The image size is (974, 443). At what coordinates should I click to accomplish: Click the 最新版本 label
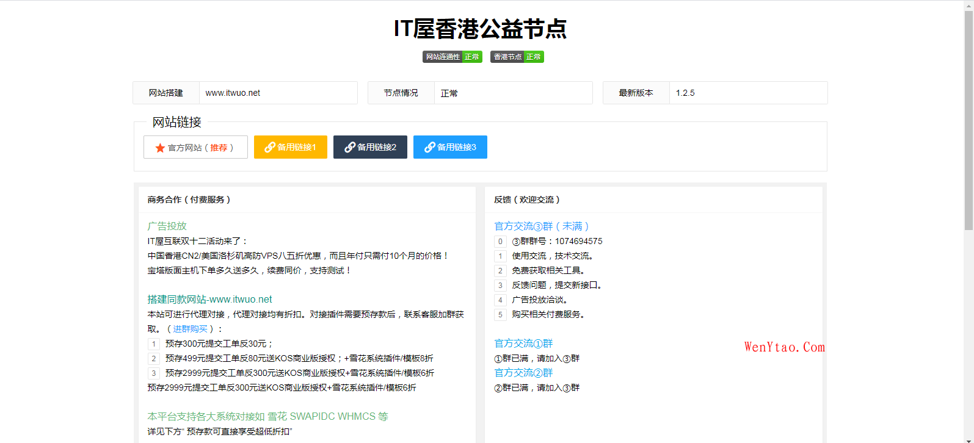click(x=636, y=93)
